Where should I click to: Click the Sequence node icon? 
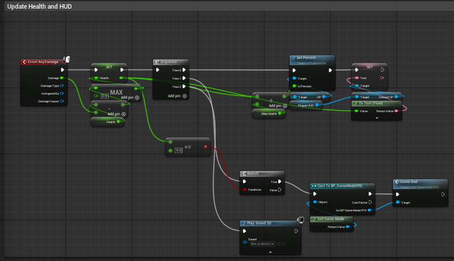point(157,62)
